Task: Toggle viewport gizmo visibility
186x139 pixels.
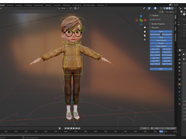Action: [x=149, y=8]
